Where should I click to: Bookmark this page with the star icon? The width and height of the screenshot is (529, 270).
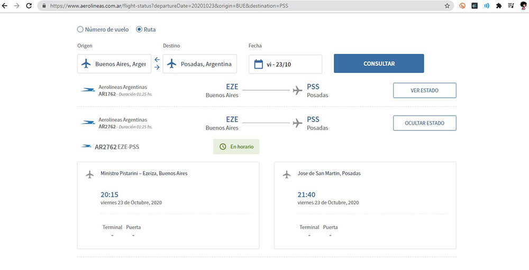tap(447, 6)
